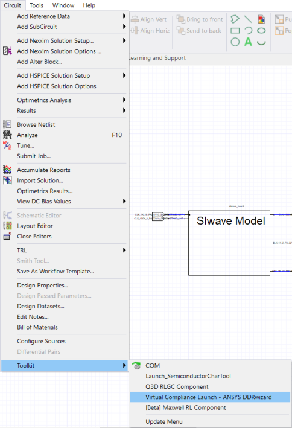This screenshot has height=428, width=292.
Task: Select the green text A tool
Action: (248, 42)
